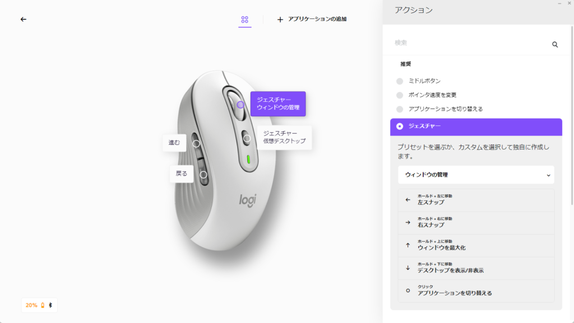Click the search magnifier icon
Viewport: 574px width, 323px height.
coord(555,45)
